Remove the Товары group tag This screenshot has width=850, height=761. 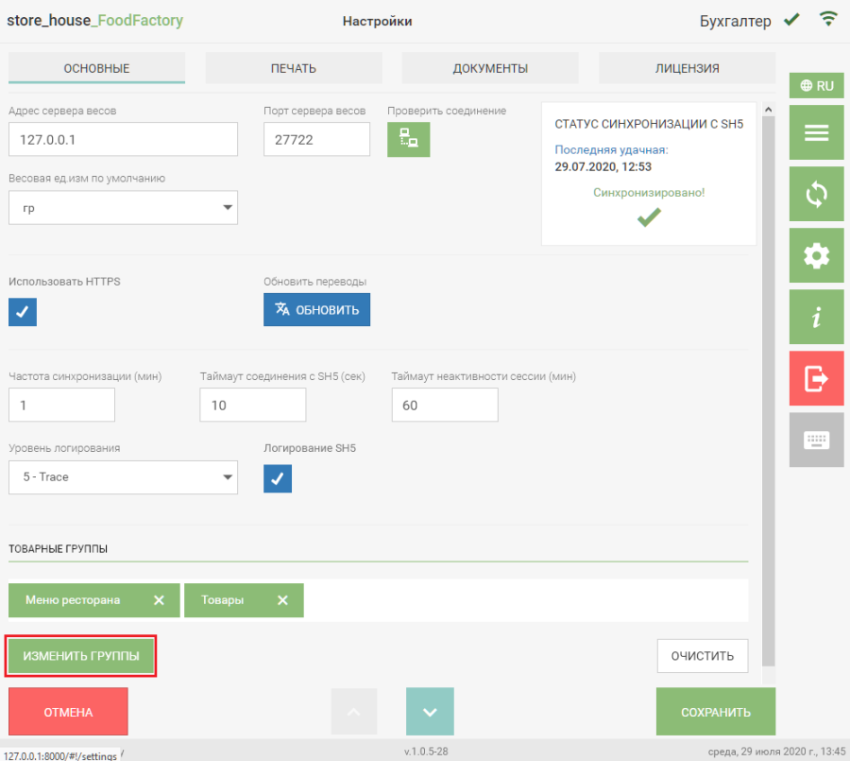tap(282, 600)
